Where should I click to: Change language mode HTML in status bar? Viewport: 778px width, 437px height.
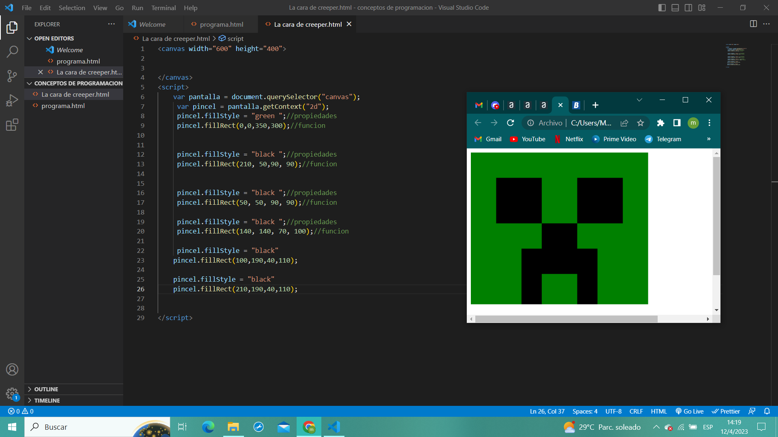tap(658, 411)
